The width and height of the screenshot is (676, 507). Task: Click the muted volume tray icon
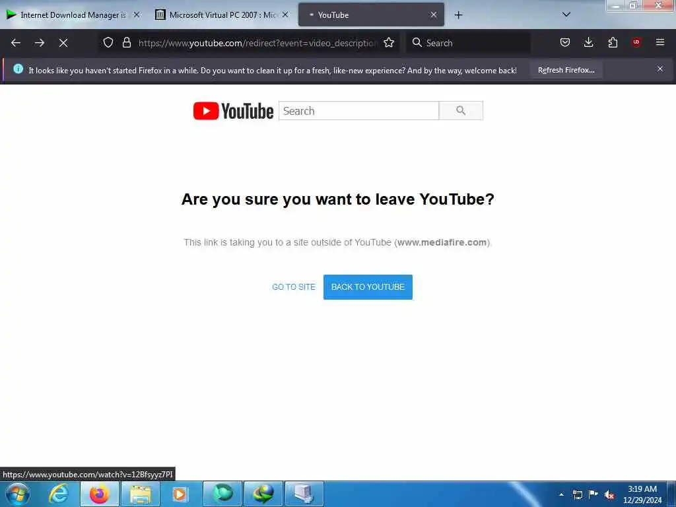tap(609, 494)
